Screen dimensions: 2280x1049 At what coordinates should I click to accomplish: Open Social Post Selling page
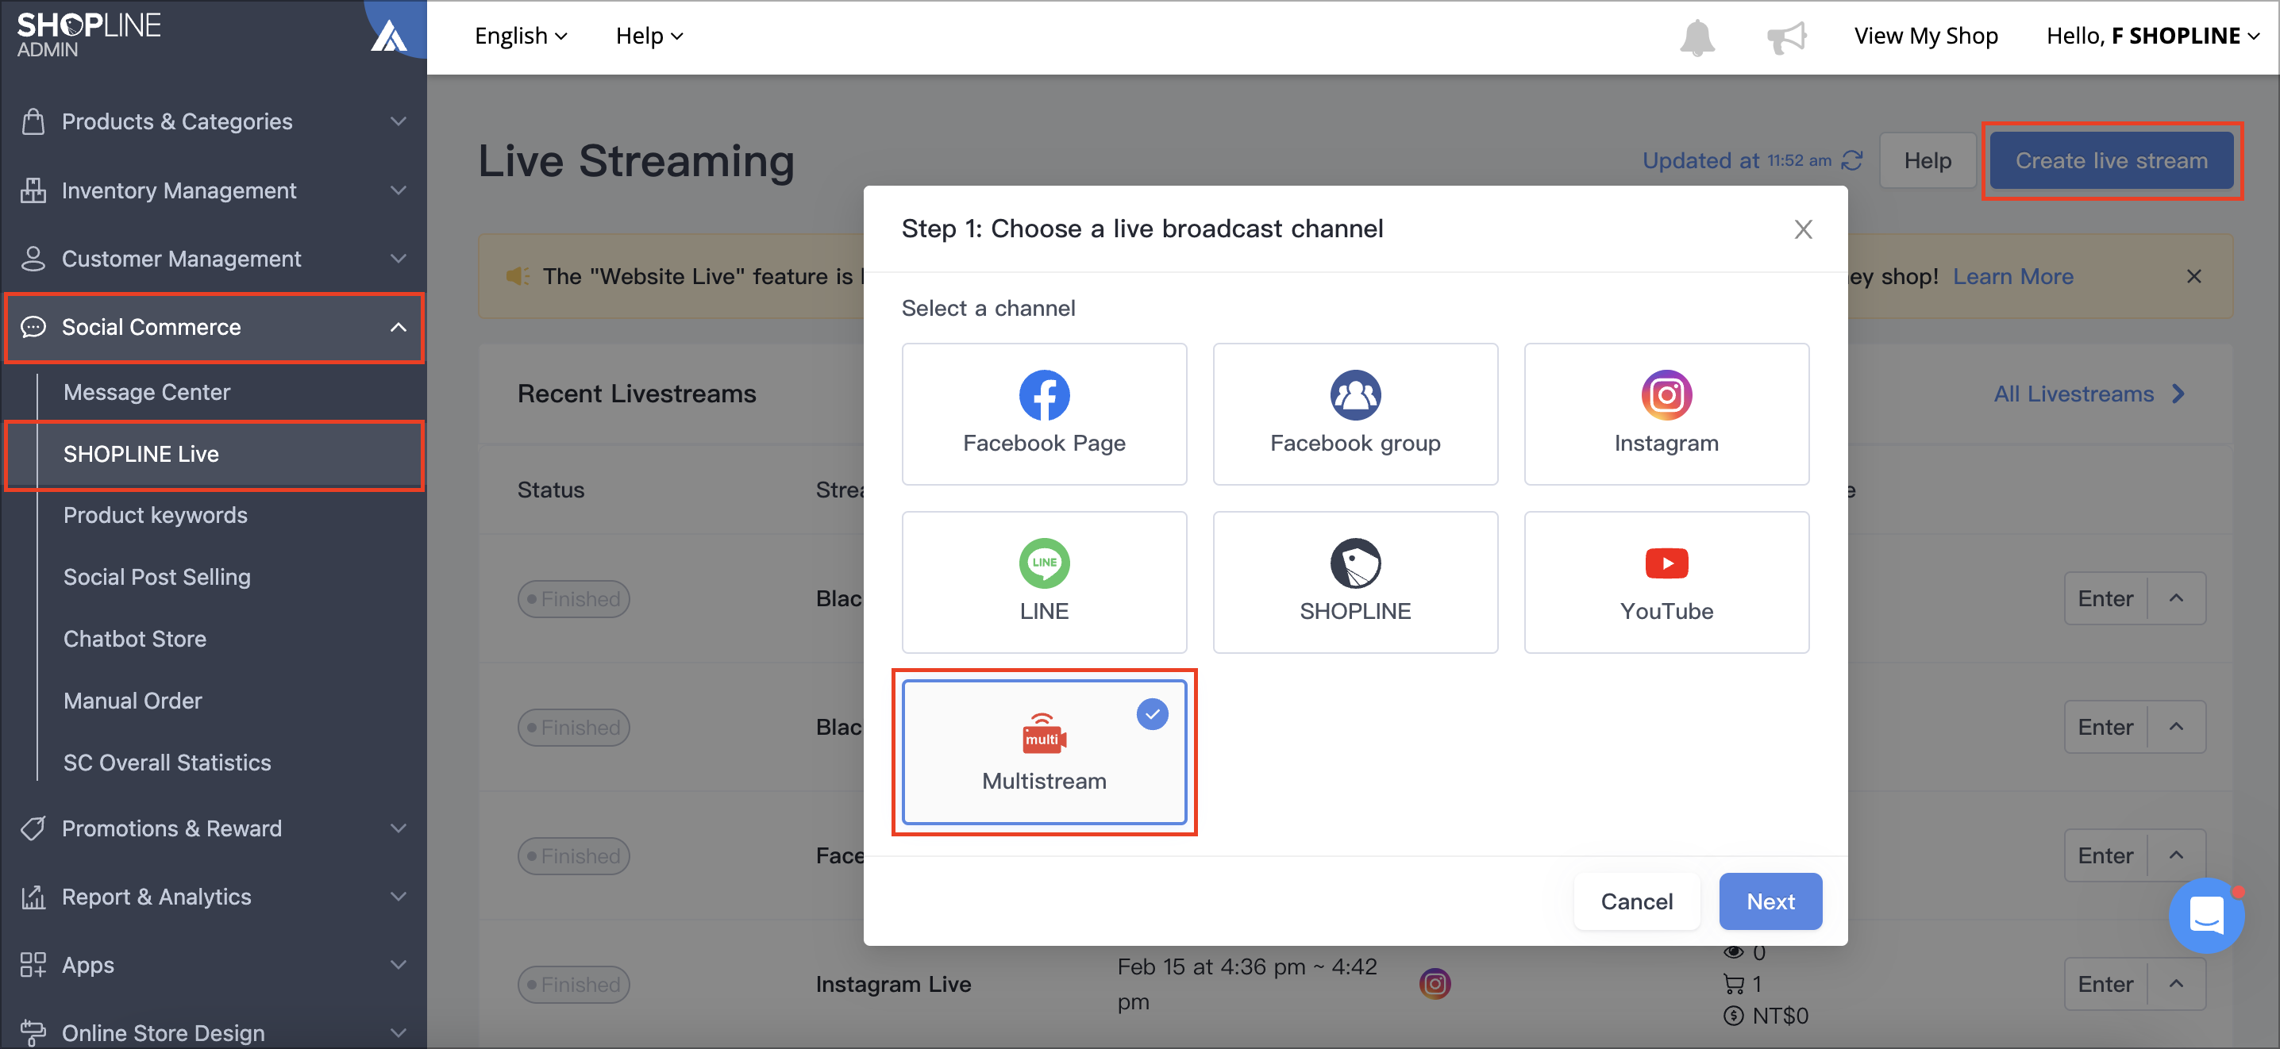coord(156,577)
